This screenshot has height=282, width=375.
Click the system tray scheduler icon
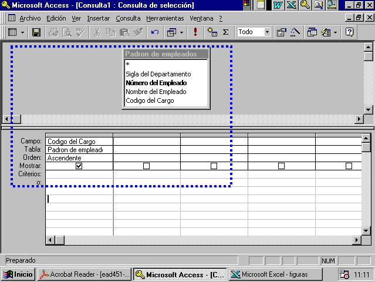[x=344, y=274]
